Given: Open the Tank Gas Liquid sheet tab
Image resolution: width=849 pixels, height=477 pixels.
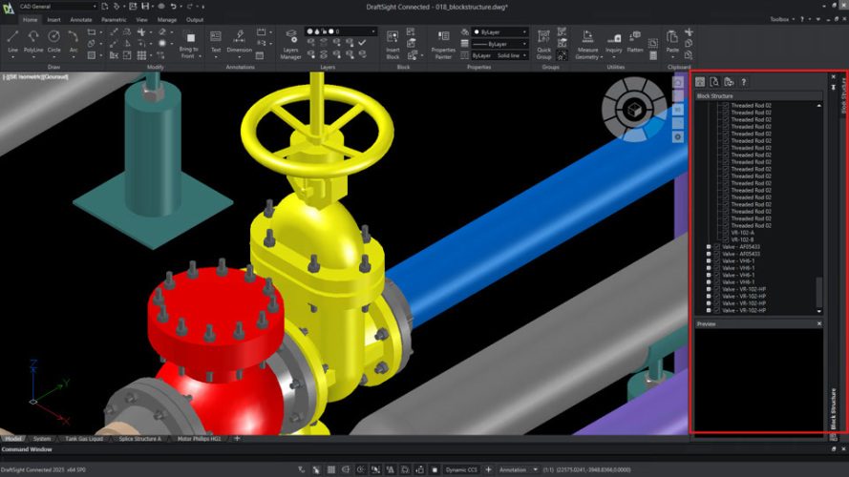Looking at the screenshot, I should pos(84,439).
